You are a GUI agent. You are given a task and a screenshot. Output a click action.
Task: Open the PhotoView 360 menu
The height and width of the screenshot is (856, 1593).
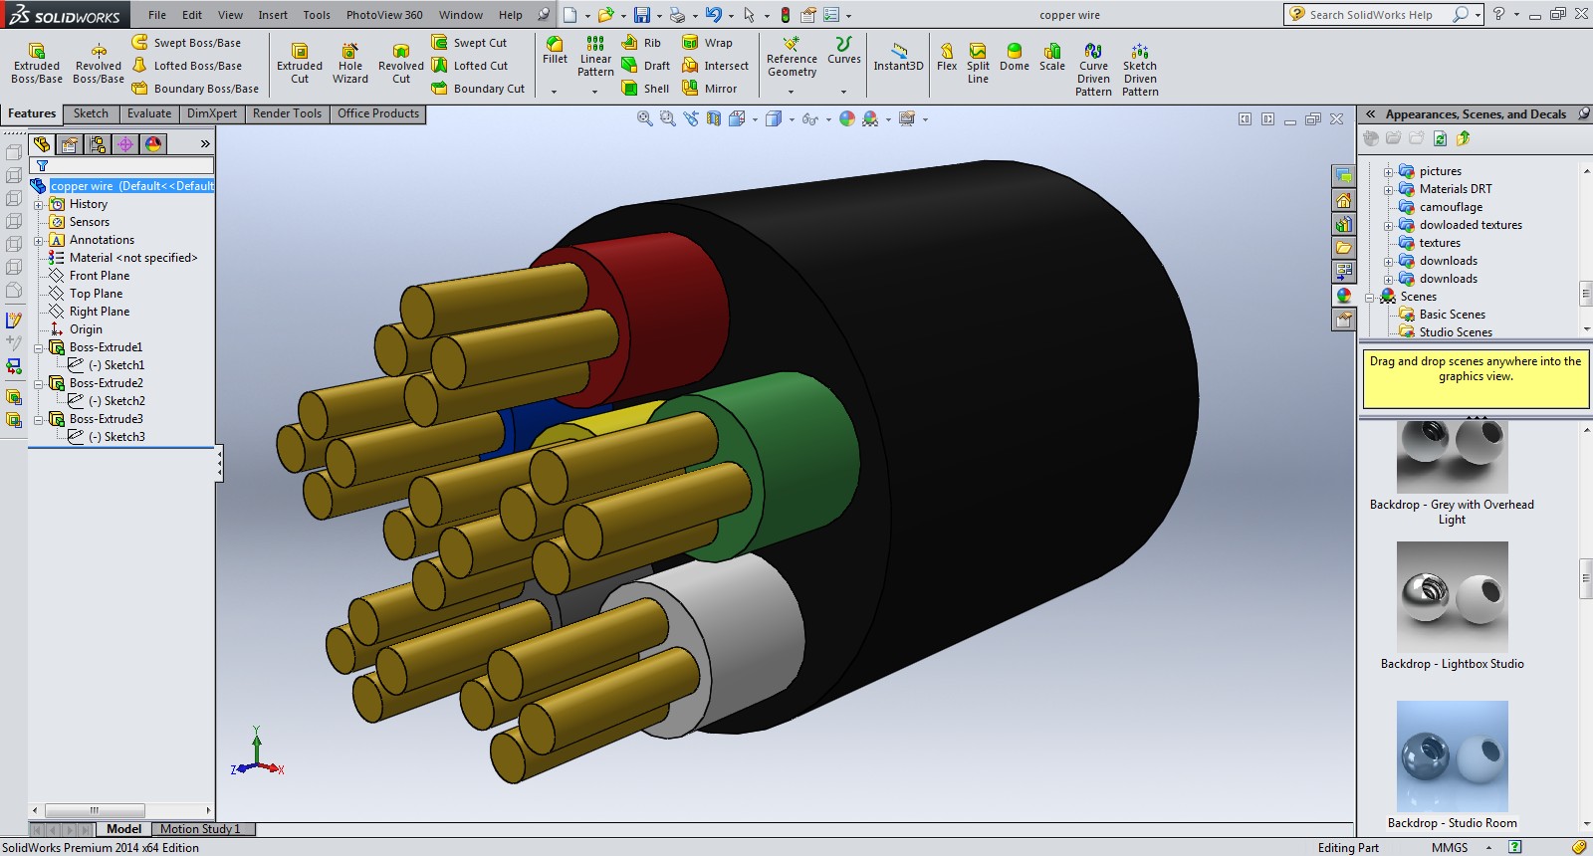coord(384,15)
